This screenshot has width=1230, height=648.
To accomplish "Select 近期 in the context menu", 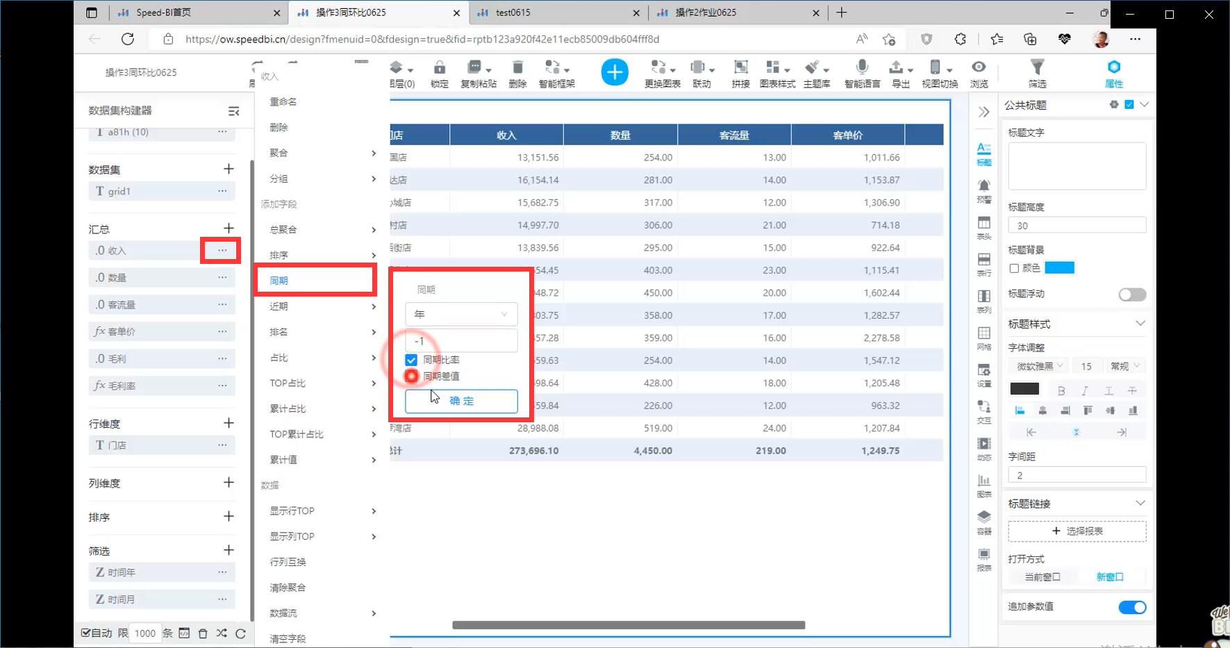I will click(x=279, y=306).
